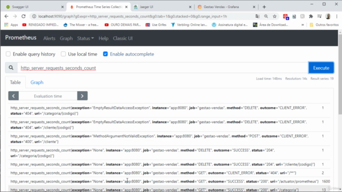The width and height of the screenshot is (342, 192).
Task: Open the Apps grid shortcut
Action: [x=11, y=25]
